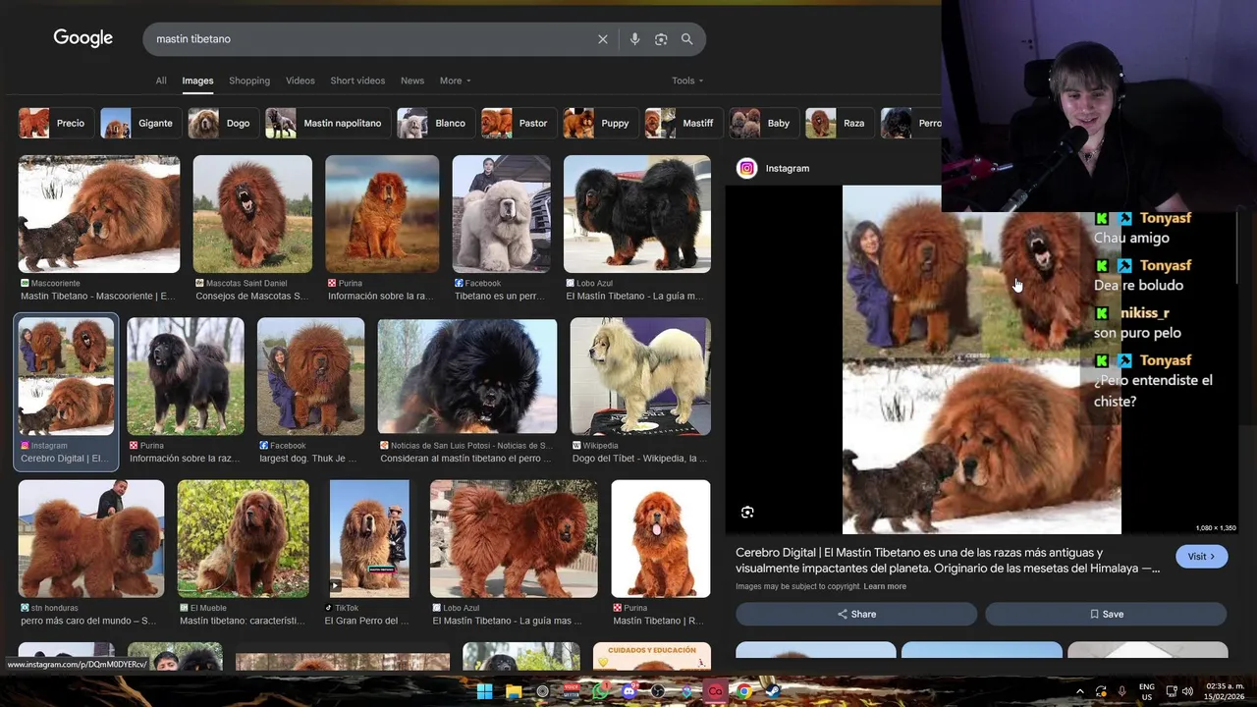Open Steam from the taskbar
This screenshot has width=1257, height=707.
point(773,691)
